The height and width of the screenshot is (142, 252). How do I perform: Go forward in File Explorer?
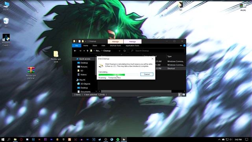[80, 51]
